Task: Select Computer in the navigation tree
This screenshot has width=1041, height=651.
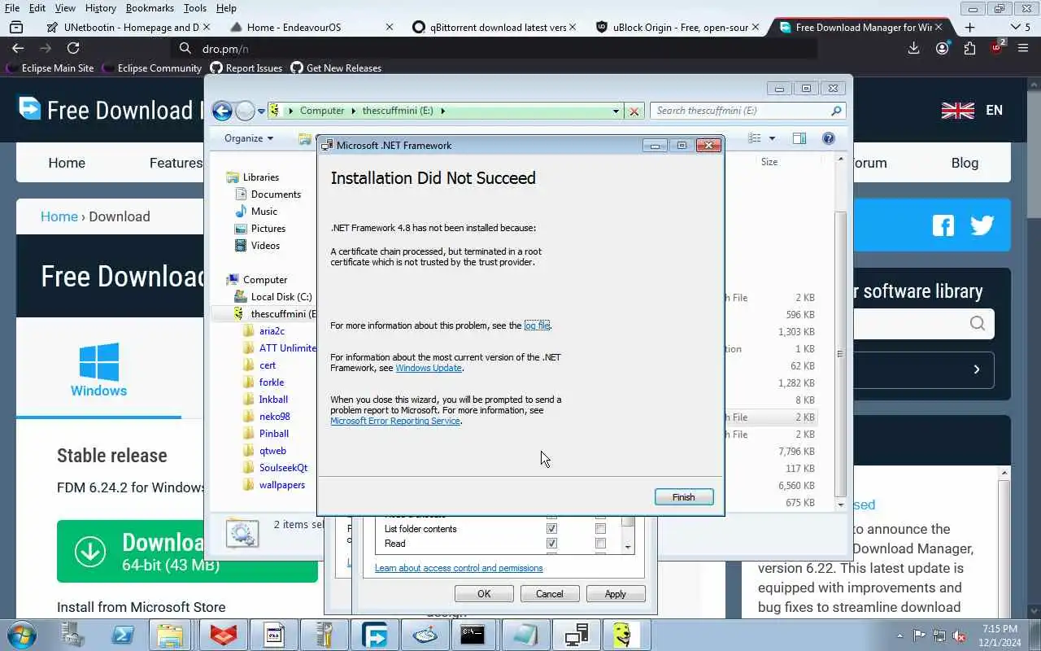Action: pyautogui.click(x=264, y=280)
